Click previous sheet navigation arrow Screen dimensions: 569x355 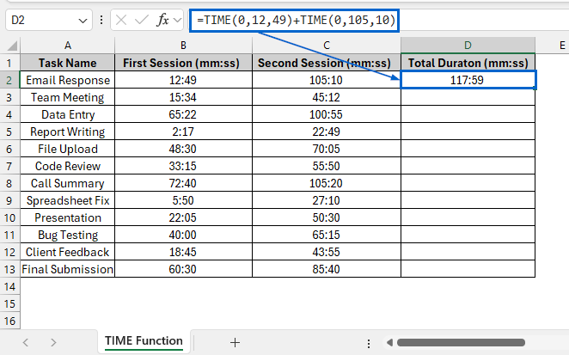coord(26,342)
